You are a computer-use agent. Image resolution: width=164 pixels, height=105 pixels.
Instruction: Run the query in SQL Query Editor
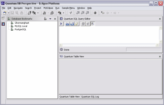point(62,24)
